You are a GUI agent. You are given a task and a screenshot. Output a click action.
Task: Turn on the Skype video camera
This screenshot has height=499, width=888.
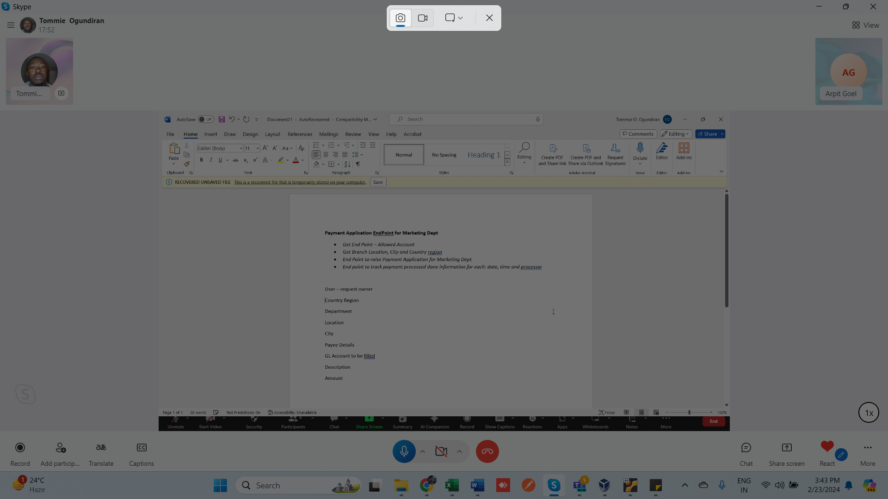pyautogui.click(x=441, y=451)
